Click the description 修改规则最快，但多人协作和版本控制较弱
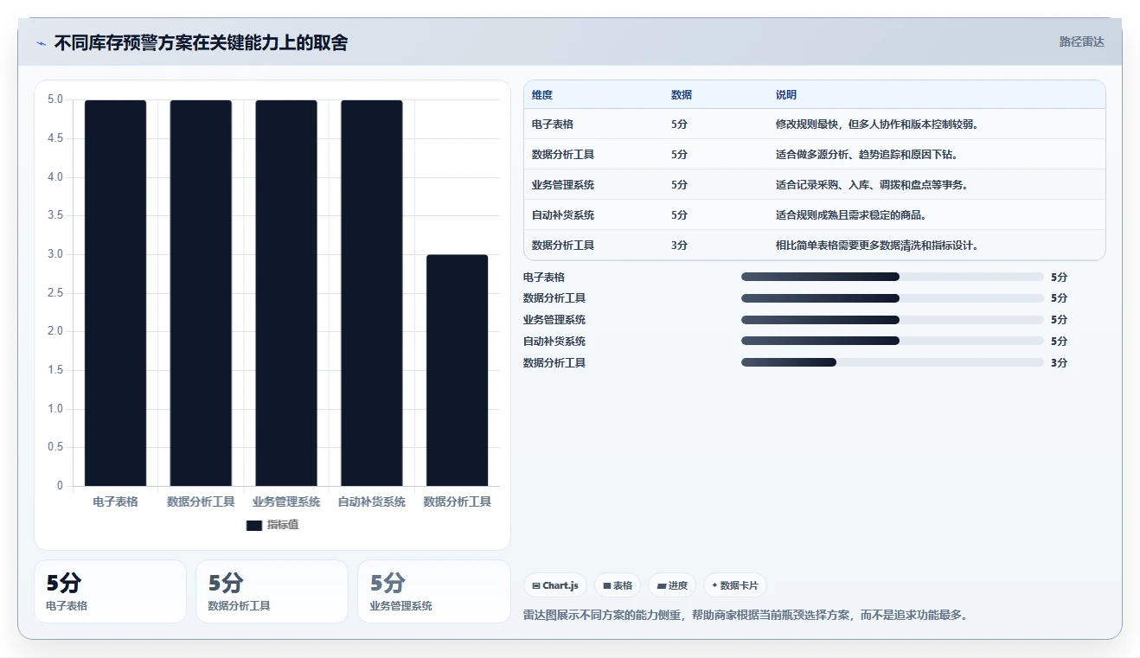 click(877, 125)
